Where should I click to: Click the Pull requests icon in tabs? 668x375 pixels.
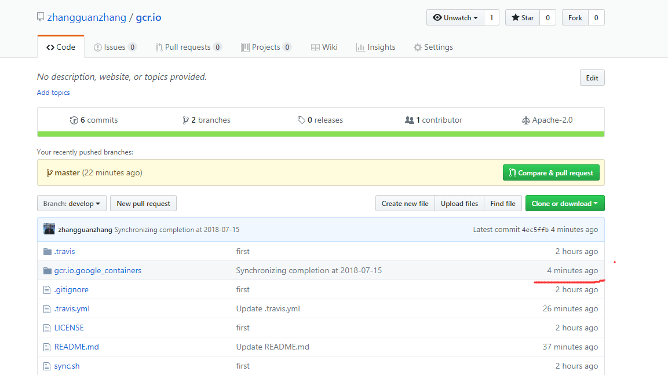[x=159, y=47]
